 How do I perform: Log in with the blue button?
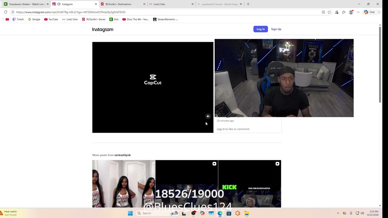click(x=261, y=29)
